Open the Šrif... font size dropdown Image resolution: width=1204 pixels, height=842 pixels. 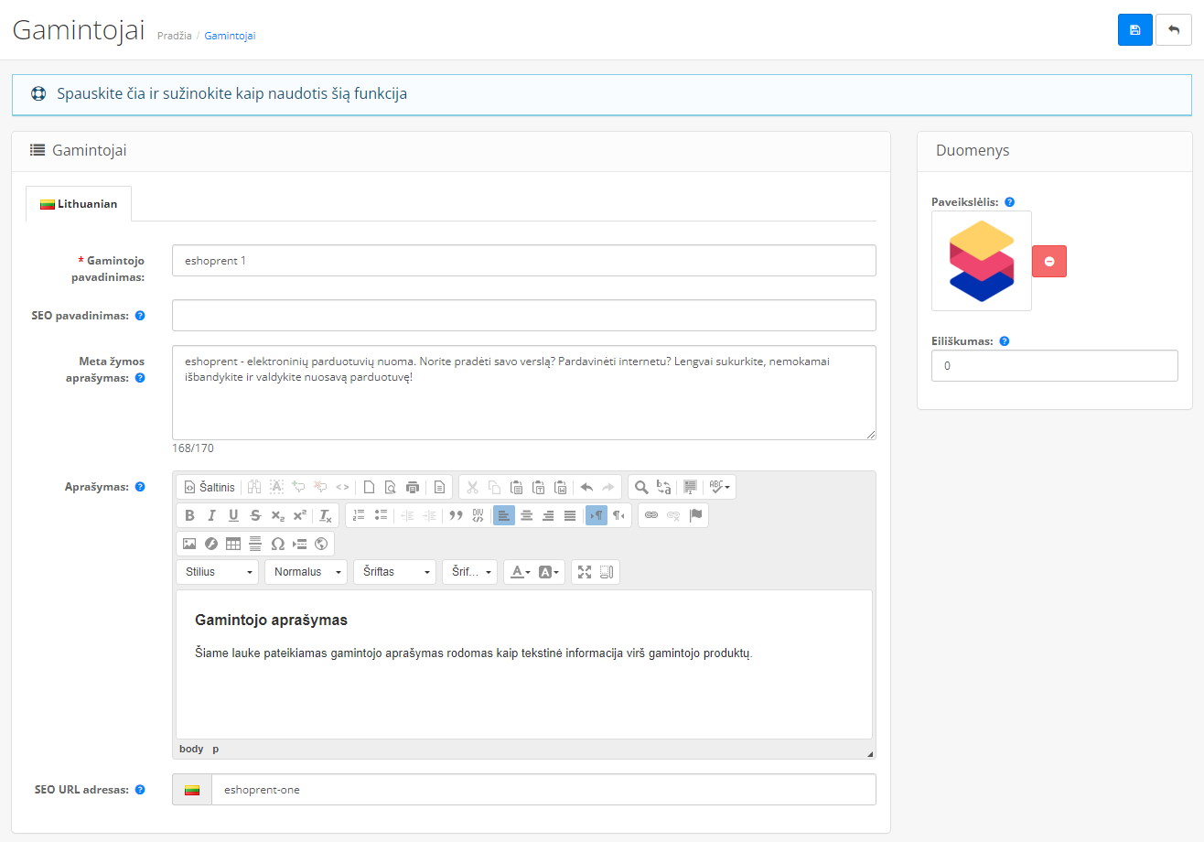(470, 572)
